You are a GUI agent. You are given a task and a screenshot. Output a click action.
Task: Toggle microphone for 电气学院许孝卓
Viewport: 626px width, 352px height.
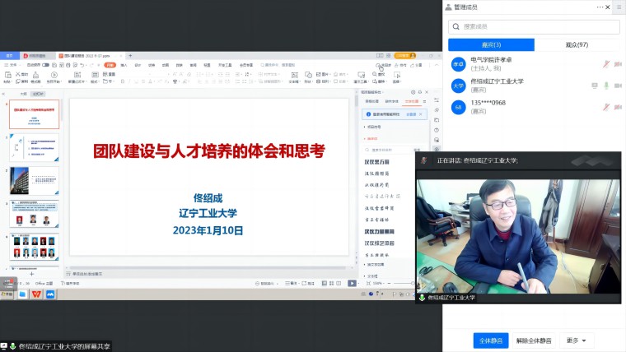point(606,64)
